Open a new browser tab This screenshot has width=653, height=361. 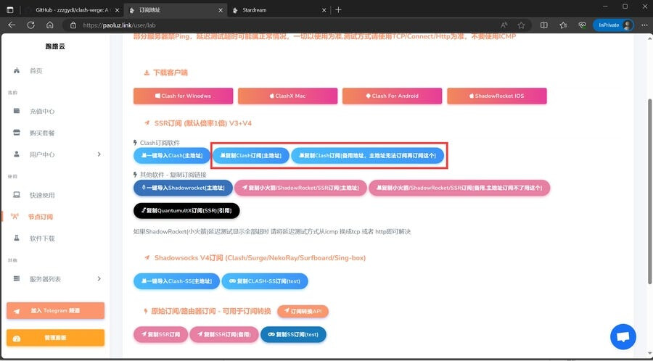point(338,10)
